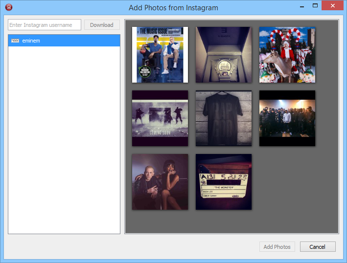Select the group crowd hoodie photo
This screenshot has height=263, width=347.
(x=287, y=118)
